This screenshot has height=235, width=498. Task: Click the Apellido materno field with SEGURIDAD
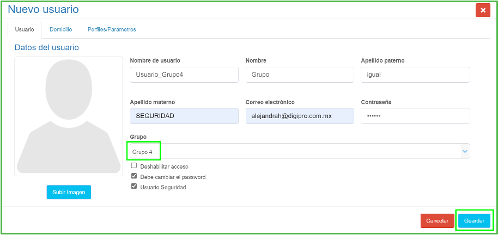point(184,116)
